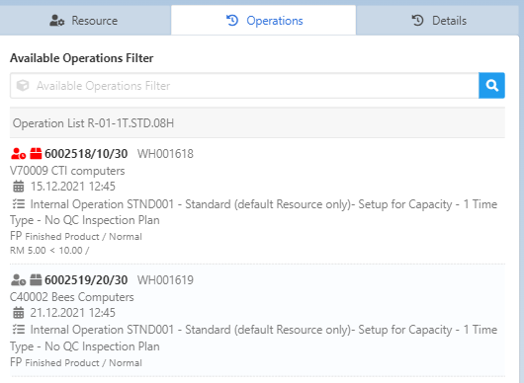Click date 21.12.2021 12:45
The width and height of the screenshot is (524, 383).
click(x=73, y=313)
